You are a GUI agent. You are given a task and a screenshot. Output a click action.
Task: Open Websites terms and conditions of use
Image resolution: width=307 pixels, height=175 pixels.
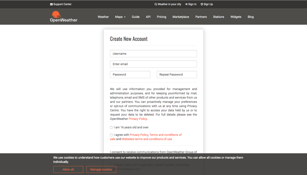(147, 139)
